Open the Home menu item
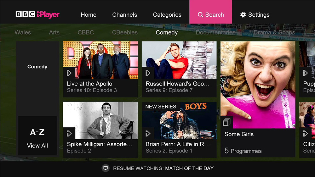This screenshot has width=315, height=177. pos(89,15)
